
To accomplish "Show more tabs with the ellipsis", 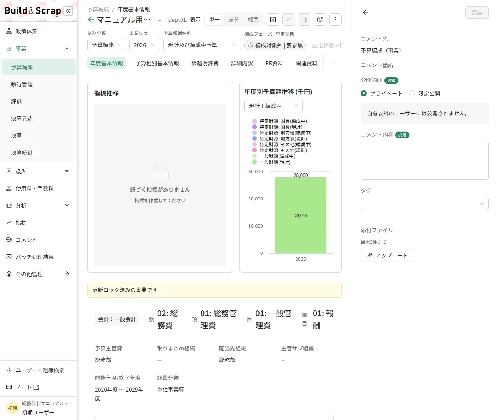I will click(333, 63).
